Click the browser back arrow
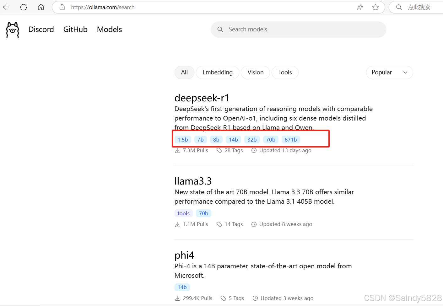Image resolution: width=443 pixels, height=306 pixels. (6, 7)
